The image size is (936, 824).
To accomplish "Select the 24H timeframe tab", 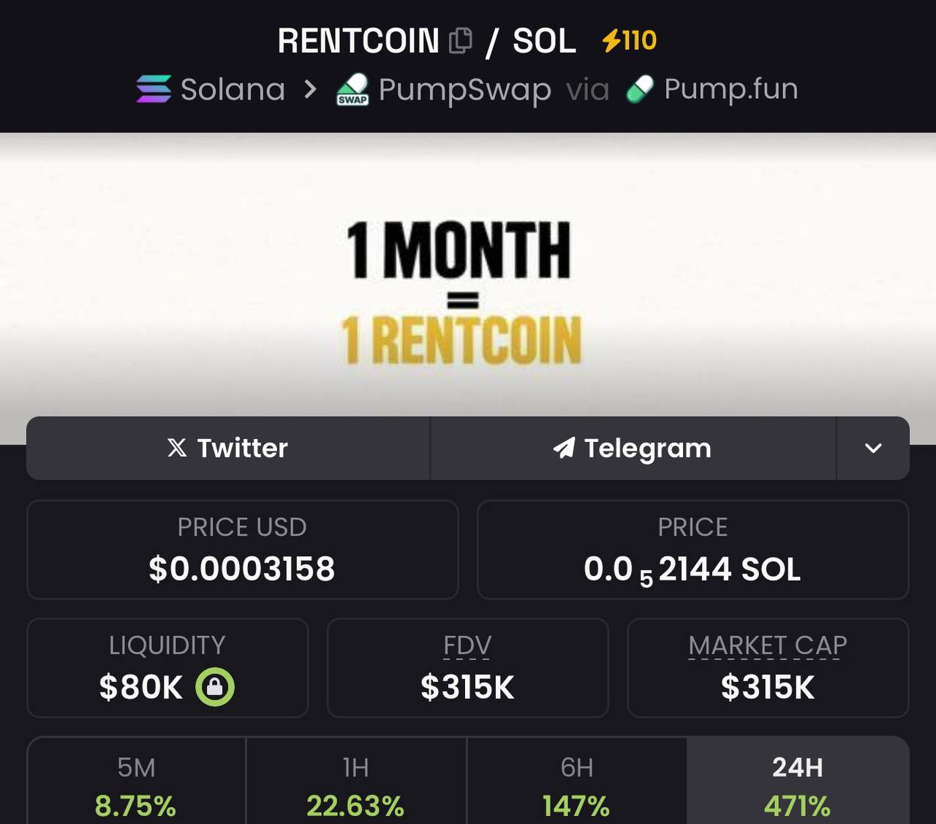I will [x=798, y=781].
